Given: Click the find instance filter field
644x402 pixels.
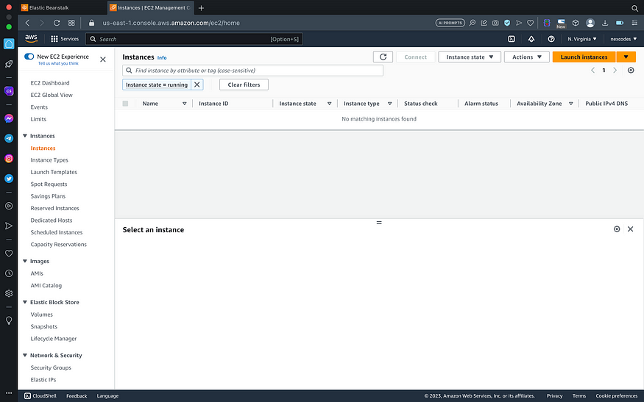Looking at the screenshot, I should [252, 71].
